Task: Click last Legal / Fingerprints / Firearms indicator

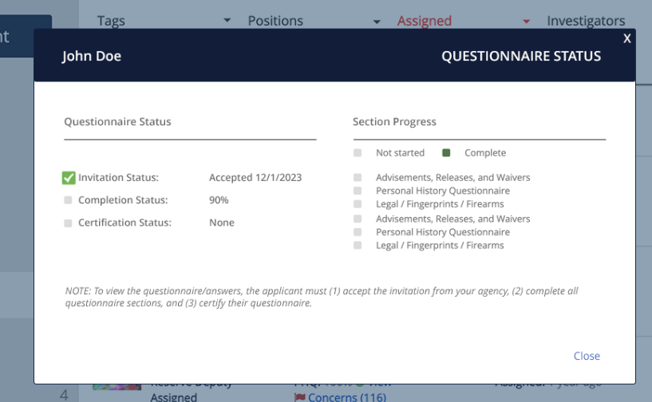Action: point(358,246)
